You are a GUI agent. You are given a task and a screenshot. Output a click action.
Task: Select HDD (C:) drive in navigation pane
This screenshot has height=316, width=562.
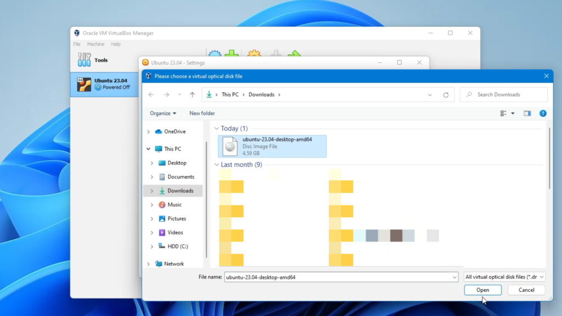coord(177,246)
